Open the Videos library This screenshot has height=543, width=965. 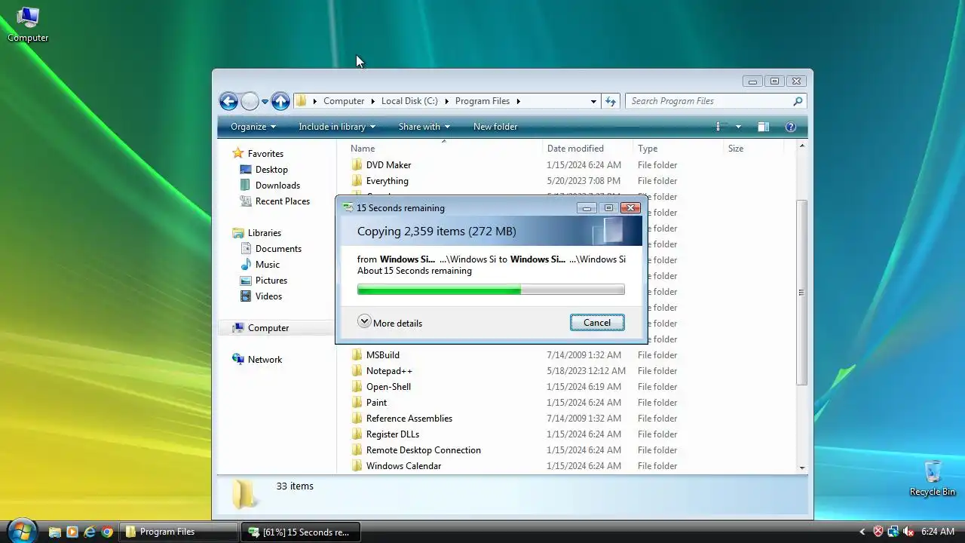(x=268, y=296)
